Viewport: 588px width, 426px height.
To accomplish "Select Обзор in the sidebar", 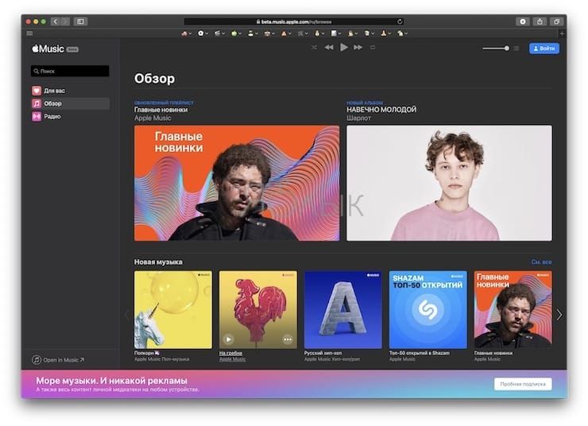I will tap(70, 103).
